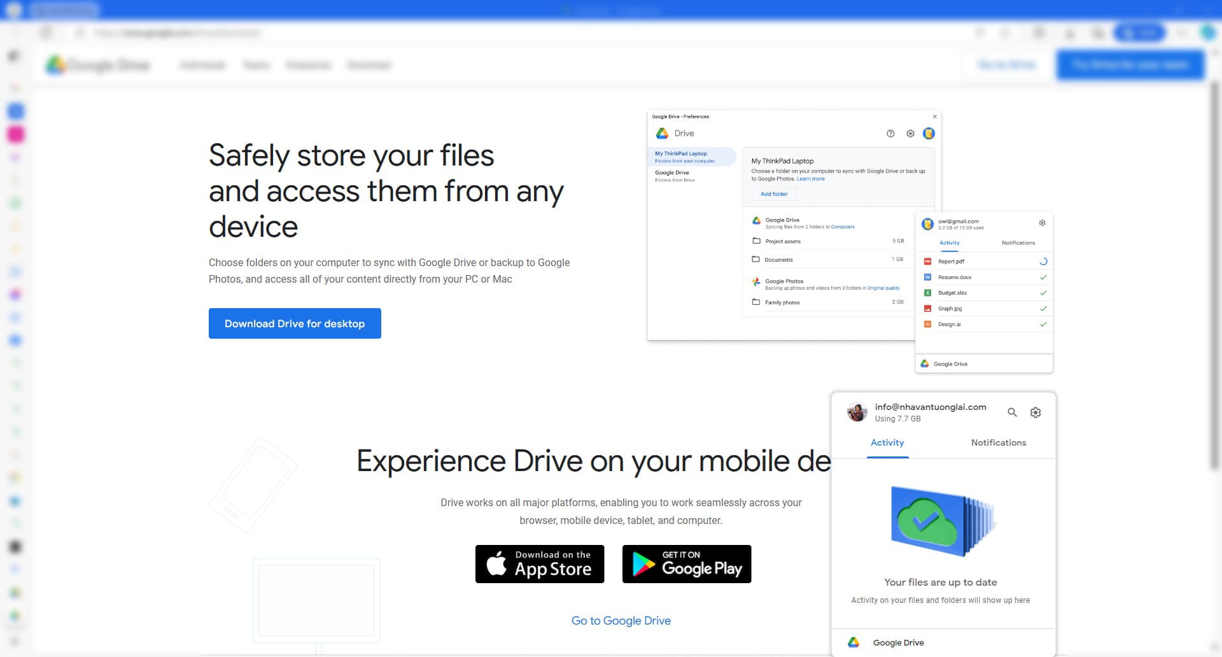Click the Google Drive logo in page header
Image resolution: width=1222 pixels, height=657 pixels.
coord(98,65)
